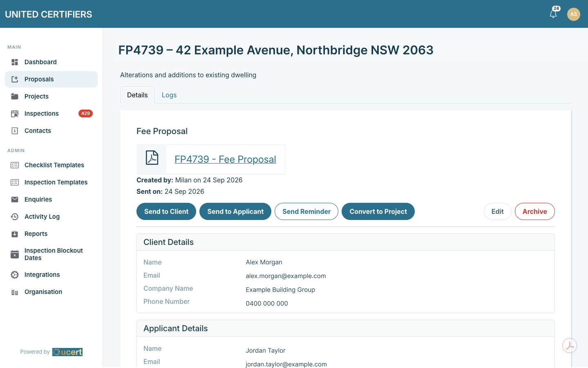Image resolution: width=588 pixels, height=368 pixels.
Task: Switch to the Details tab
Action: coord(137,95)
